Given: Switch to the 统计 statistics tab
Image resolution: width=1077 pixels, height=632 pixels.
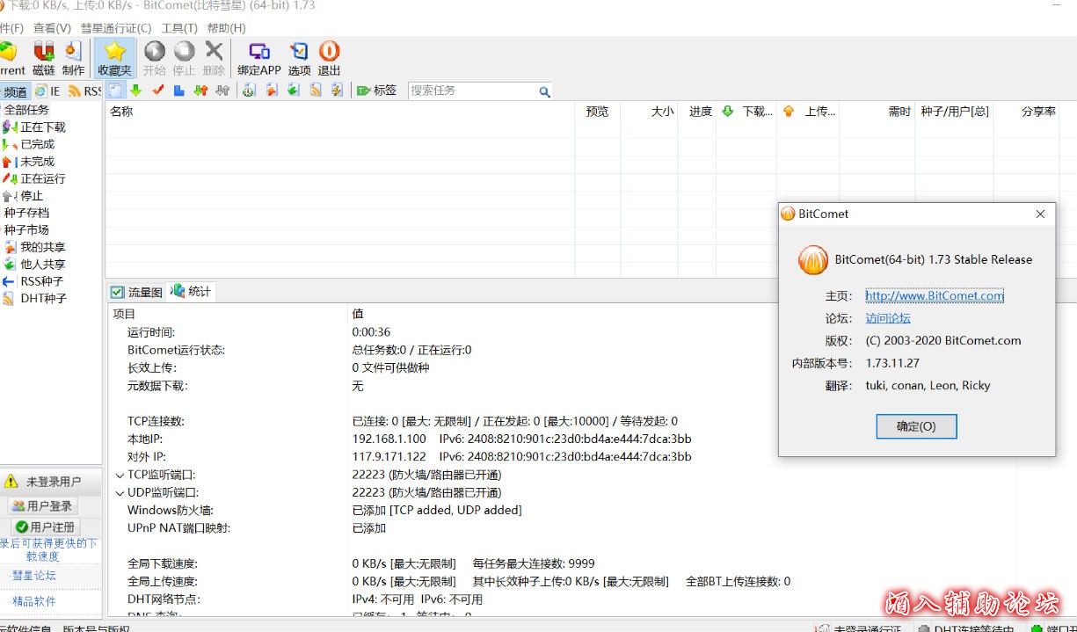Looking at the screenshot, I should [191, 292].
